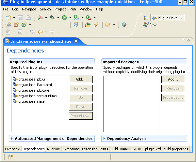
Task: Click the double folder toolbar icon
Action: 107,25
